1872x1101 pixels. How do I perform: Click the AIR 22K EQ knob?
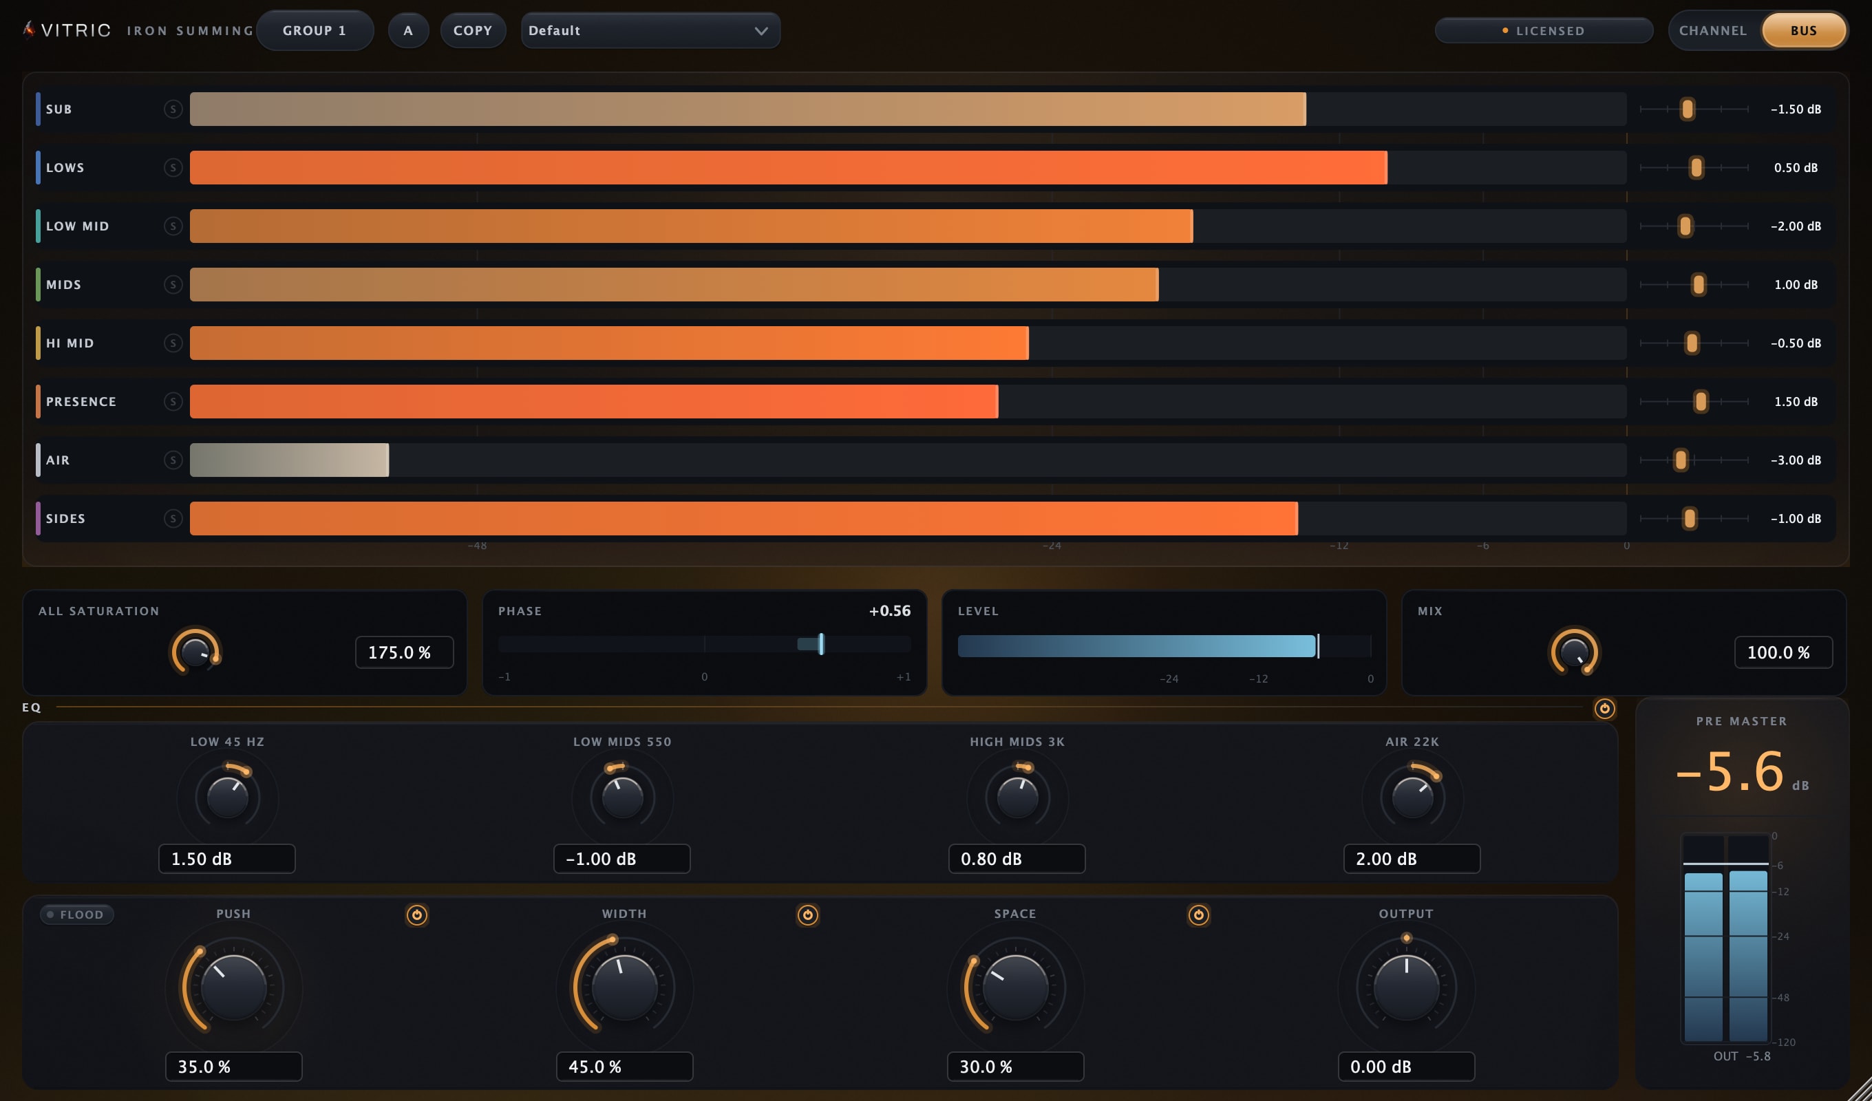1412,797
